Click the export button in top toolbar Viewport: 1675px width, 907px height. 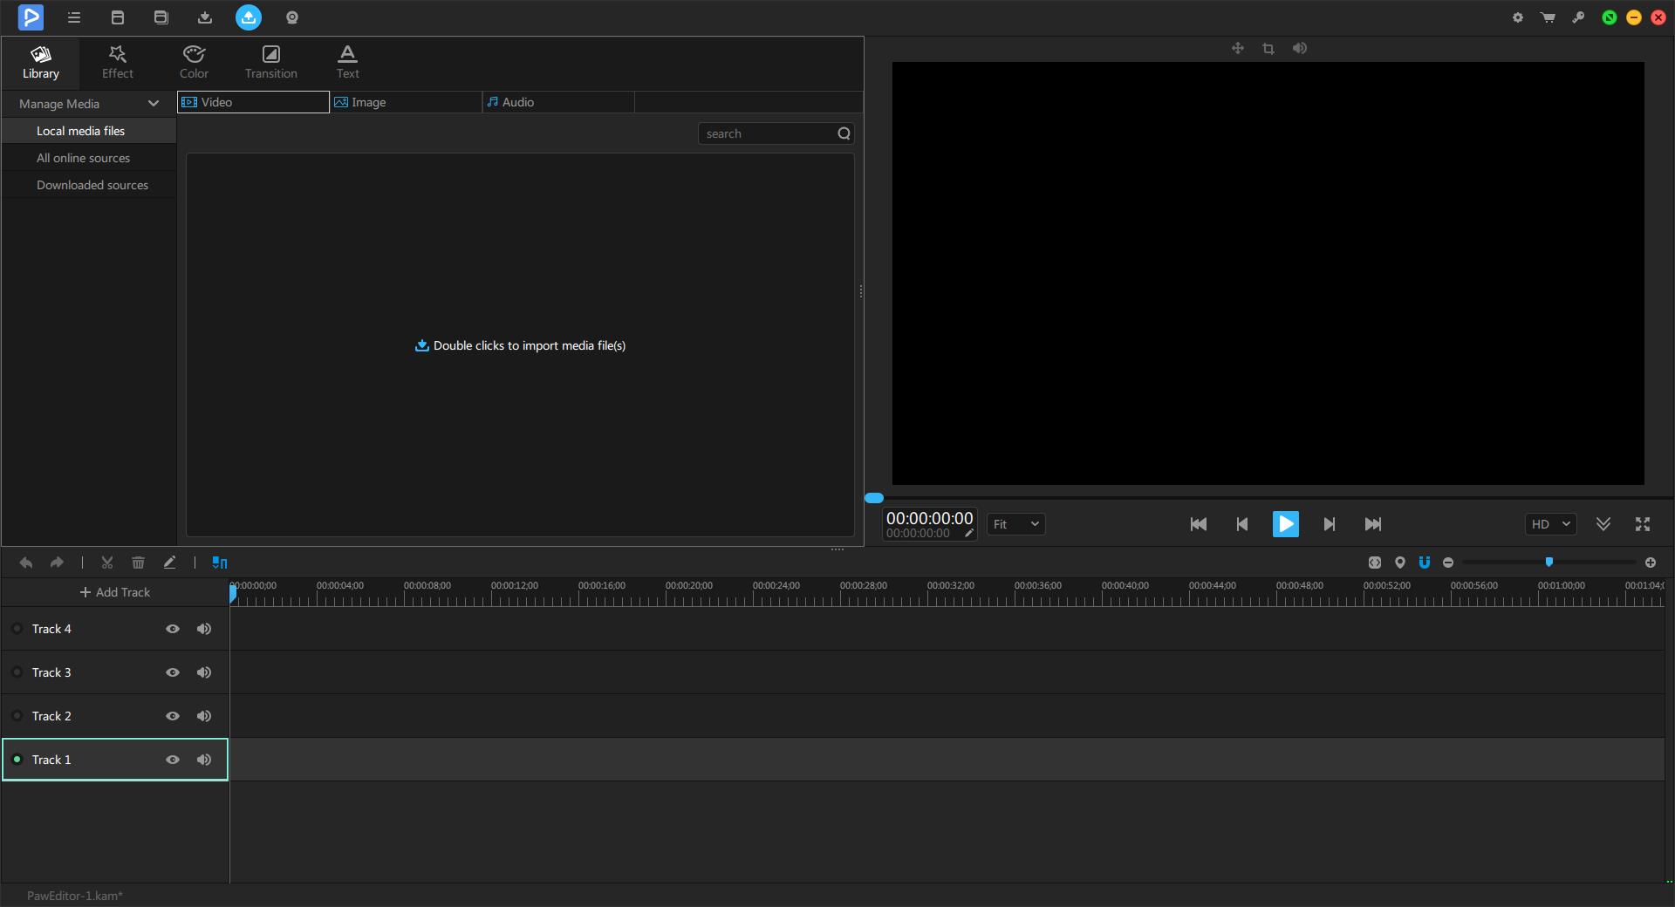249,17
